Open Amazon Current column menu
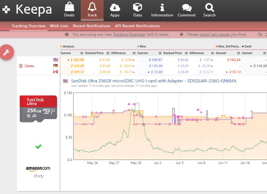267x194 pixels. point(82,53)
